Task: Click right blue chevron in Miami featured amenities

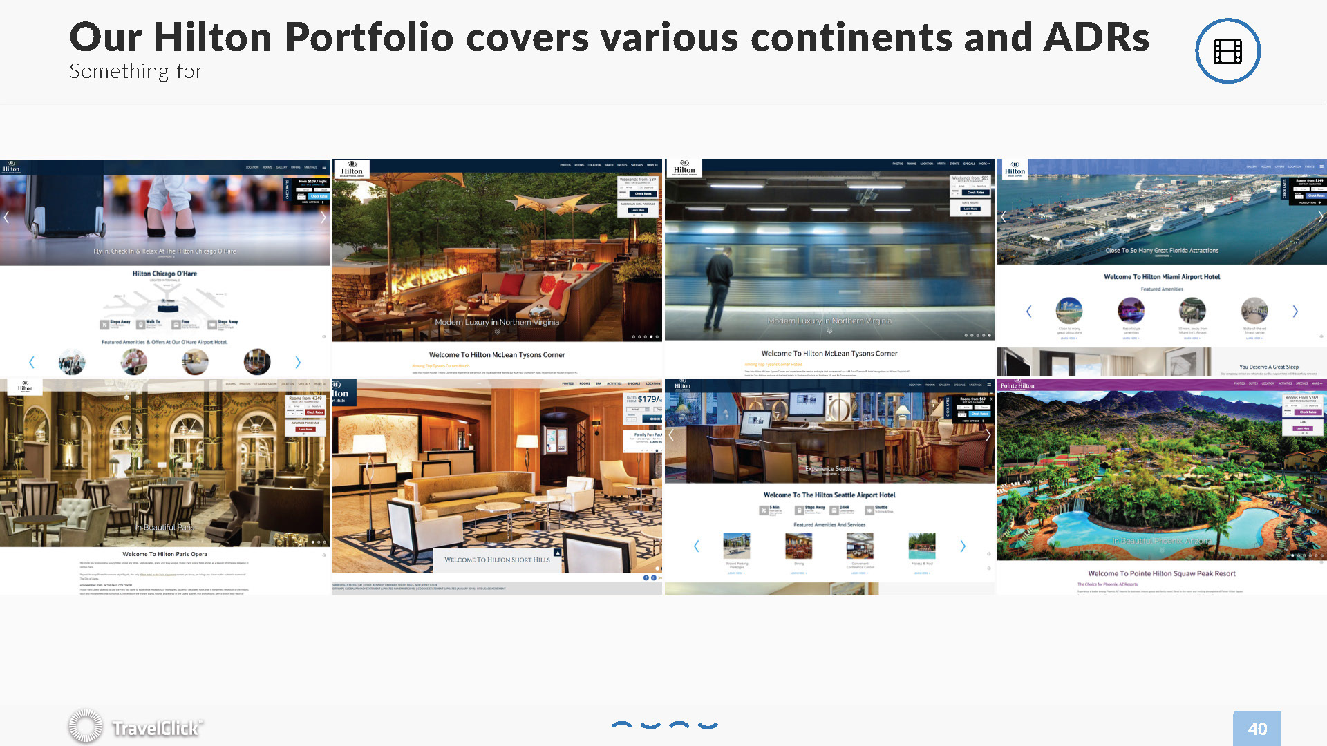Action: click(x=1295, y=312)
